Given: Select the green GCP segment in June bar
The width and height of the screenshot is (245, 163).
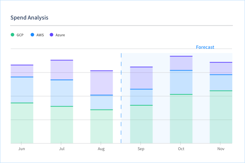Looking at the screenshot, I should (22, 123).
